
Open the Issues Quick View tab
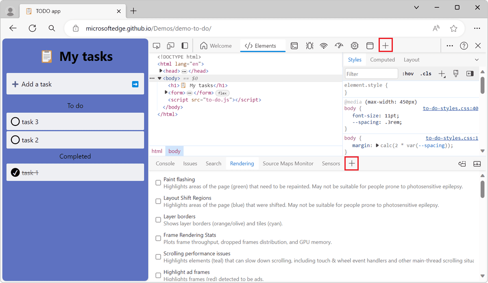pyautogui.click(x=190, y=164)
